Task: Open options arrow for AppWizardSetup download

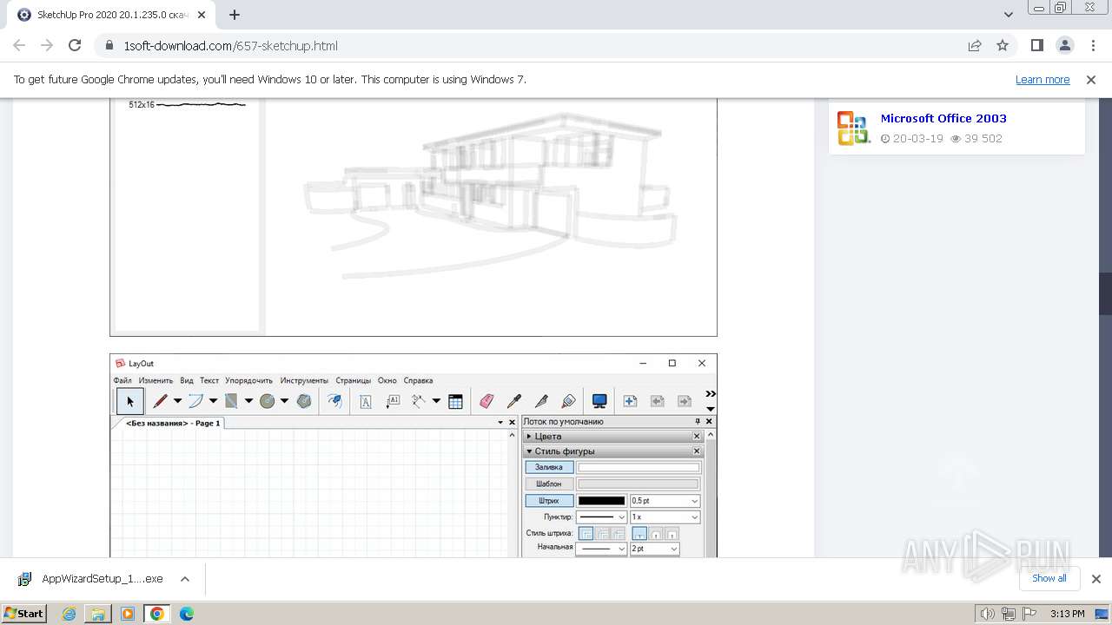Action: (x=185, y=579)
